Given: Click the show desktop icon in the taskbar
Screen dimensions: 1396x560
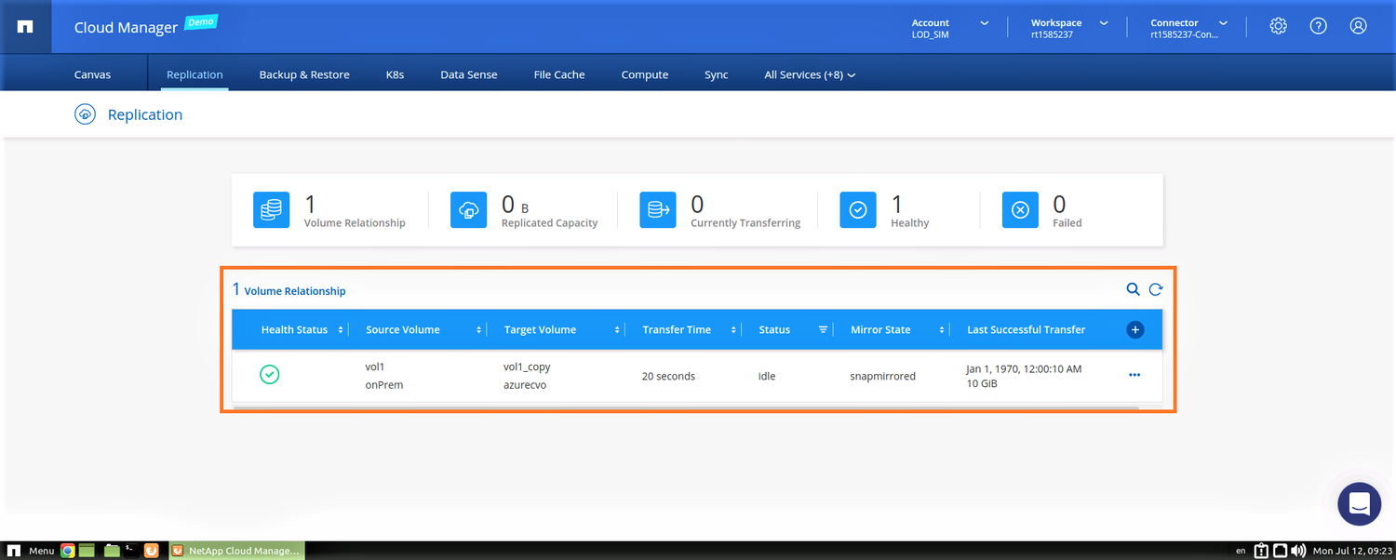Looking at the screenshot, I should pyautogui.click(x=87, y=551).
